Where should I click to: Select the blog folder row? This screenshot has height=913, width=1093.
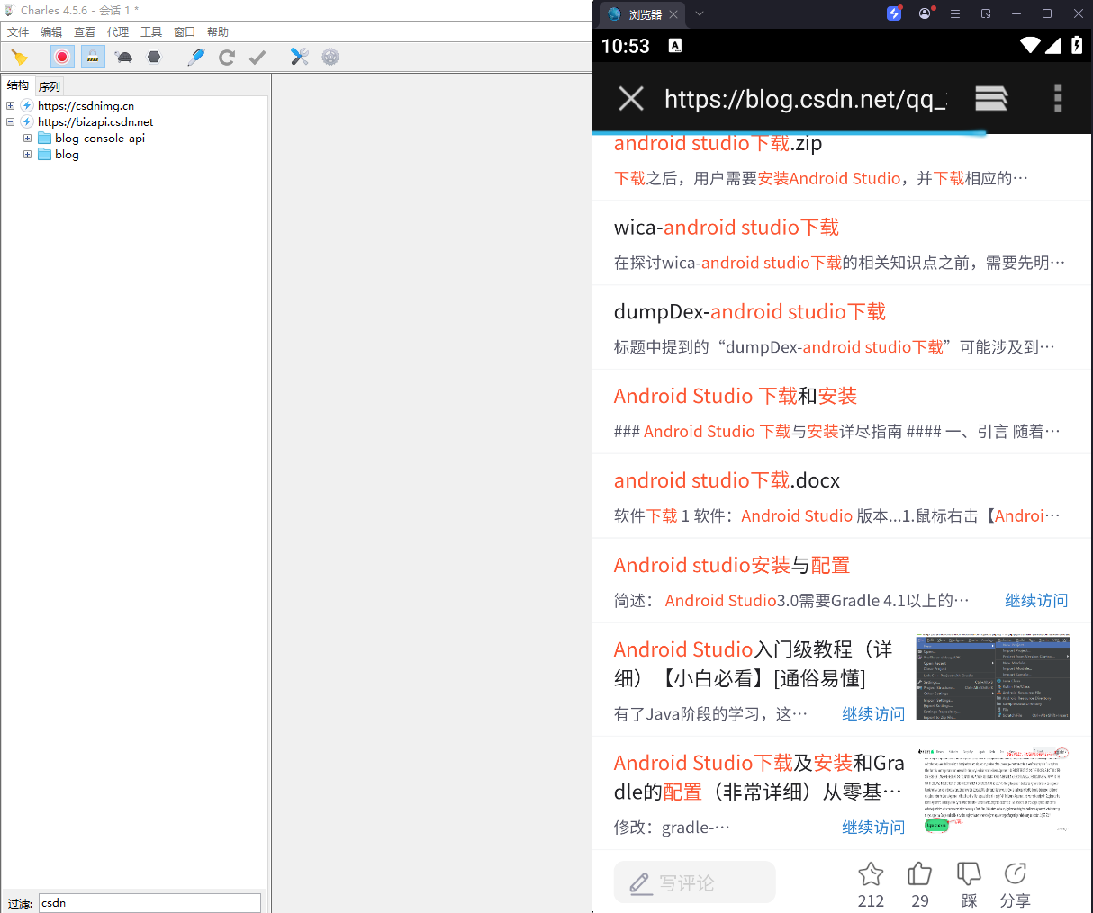click(x=67, y=154)
